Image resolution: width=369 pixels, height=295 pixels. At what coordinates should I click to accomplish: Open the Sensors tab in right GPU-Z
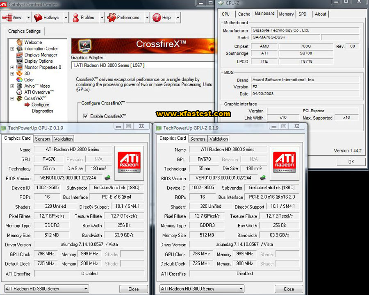(198, 139)
